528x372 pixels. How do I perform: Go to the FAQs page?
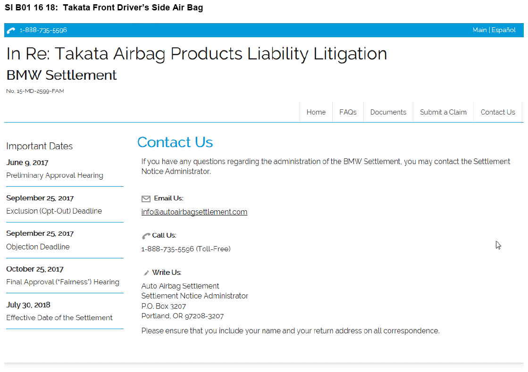348,112
